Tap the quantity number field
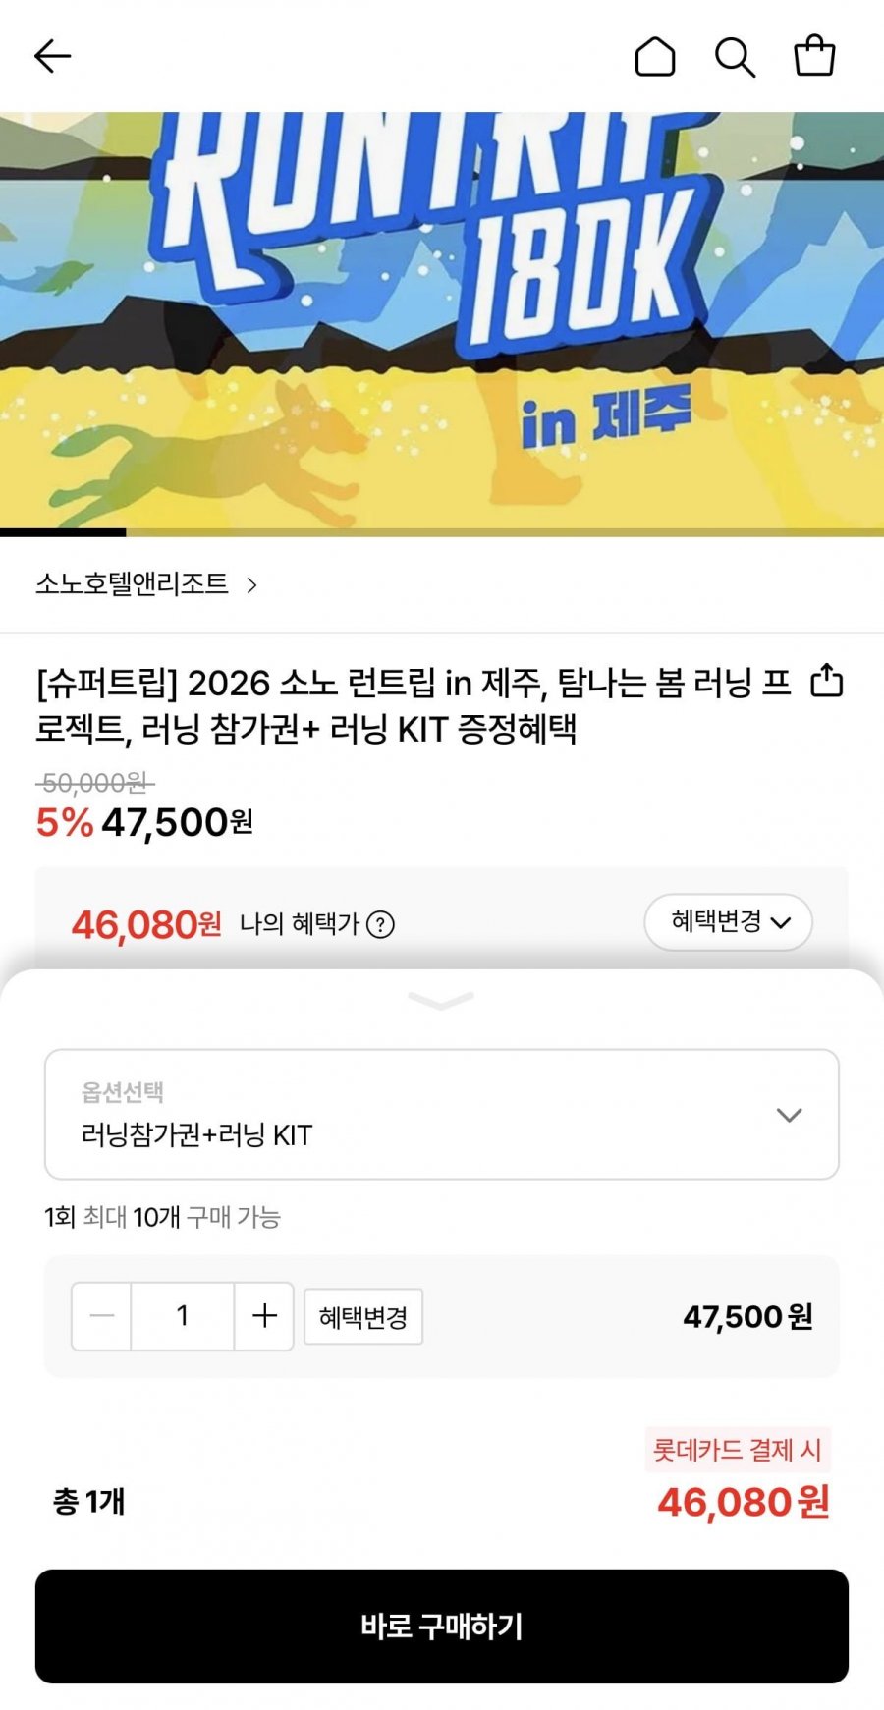Image resolution: width=884 pixels, height=1710 pixels. pos(183,1316)
